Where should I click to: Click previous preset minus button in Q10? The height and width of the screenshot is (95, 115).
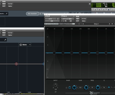tap(62, 21)
